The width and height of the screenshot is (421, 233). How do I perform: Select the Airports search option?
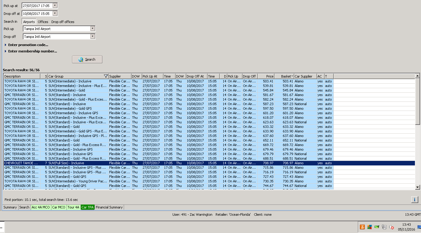click(x=29, y=22)
